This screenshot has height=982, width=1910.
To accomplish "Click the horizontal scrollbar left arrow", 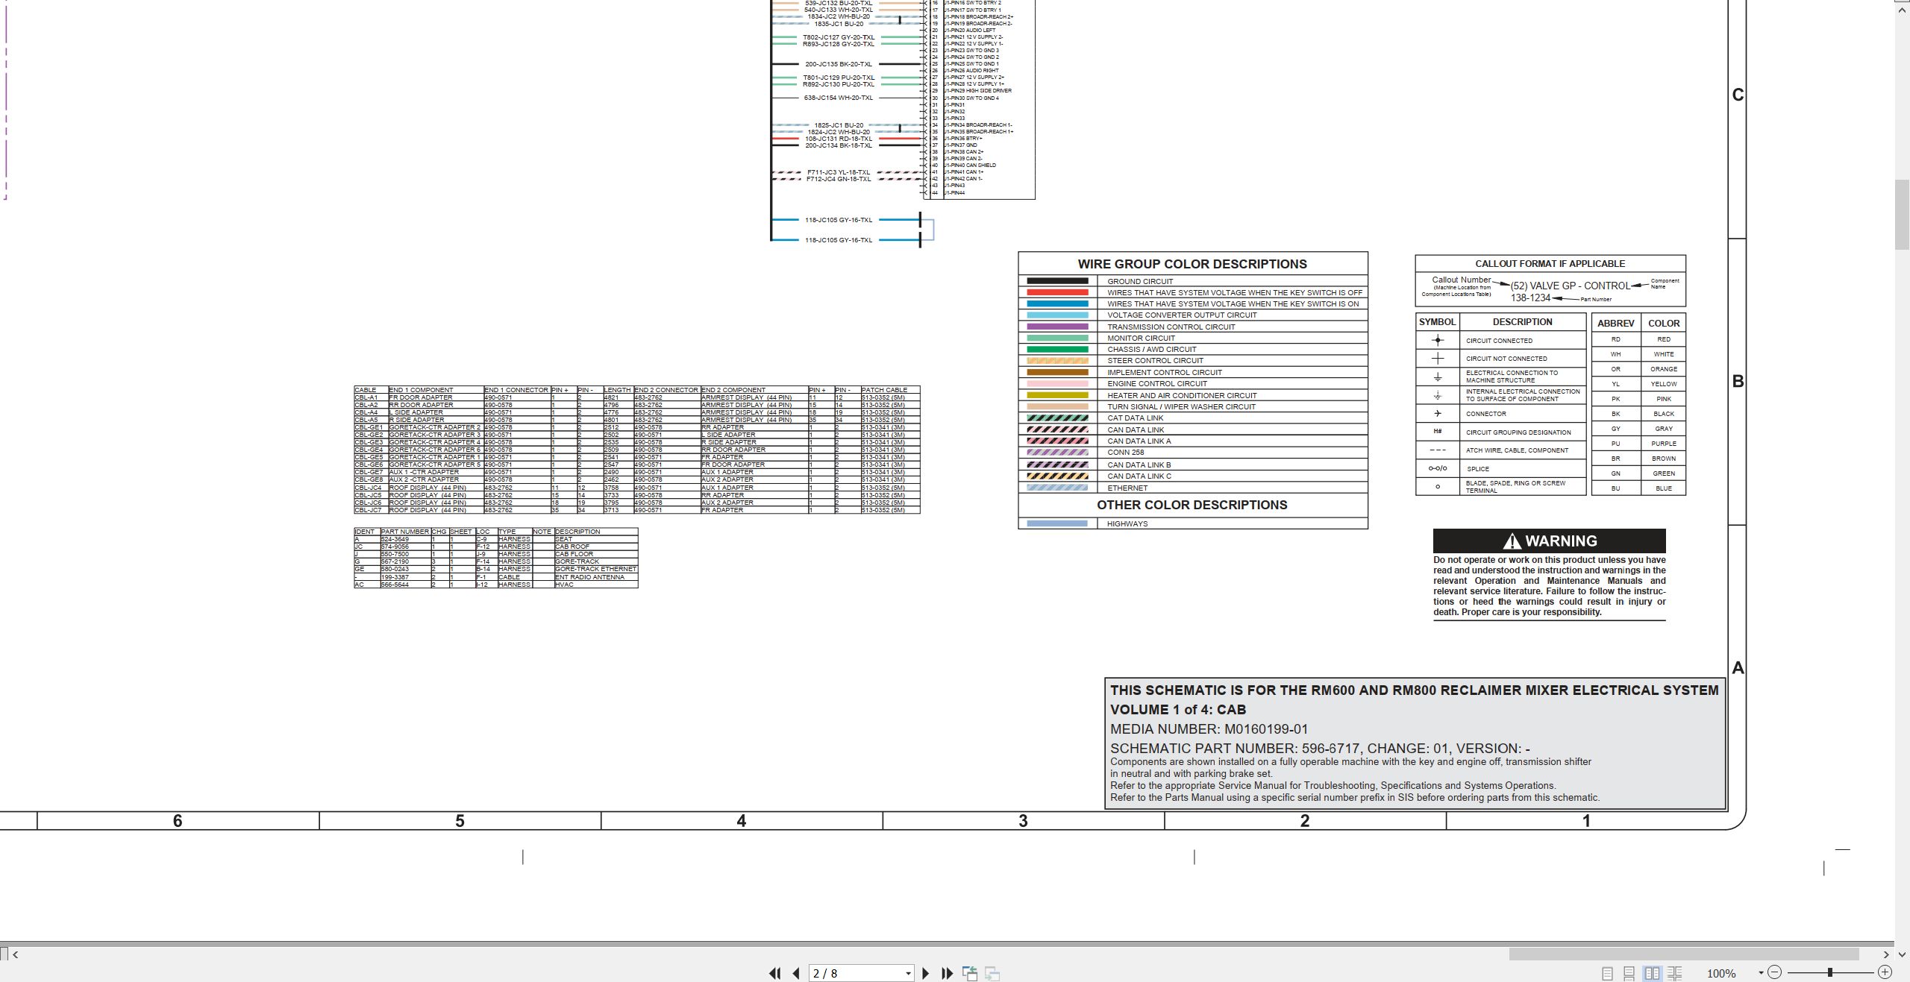I will 15,954.
